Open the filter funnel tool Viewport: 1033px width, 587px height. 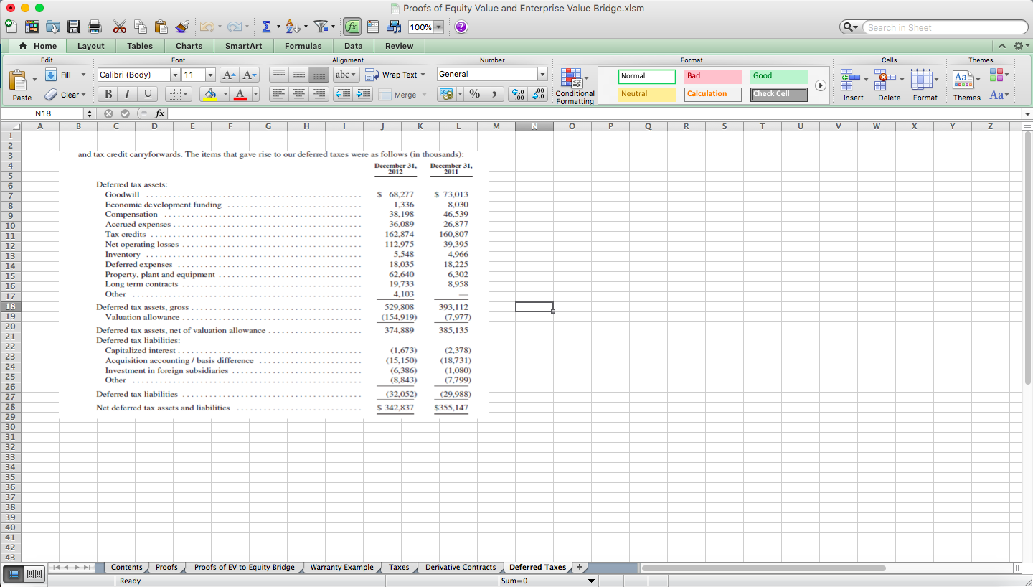321,27
